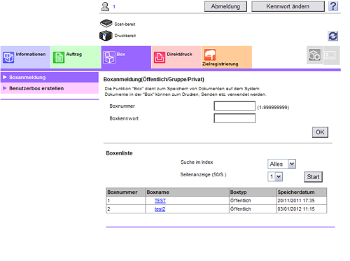The width and height of the screenshot is (350, 261).
Task: Click the Boxenliste heading
Action: coord(119,153)
